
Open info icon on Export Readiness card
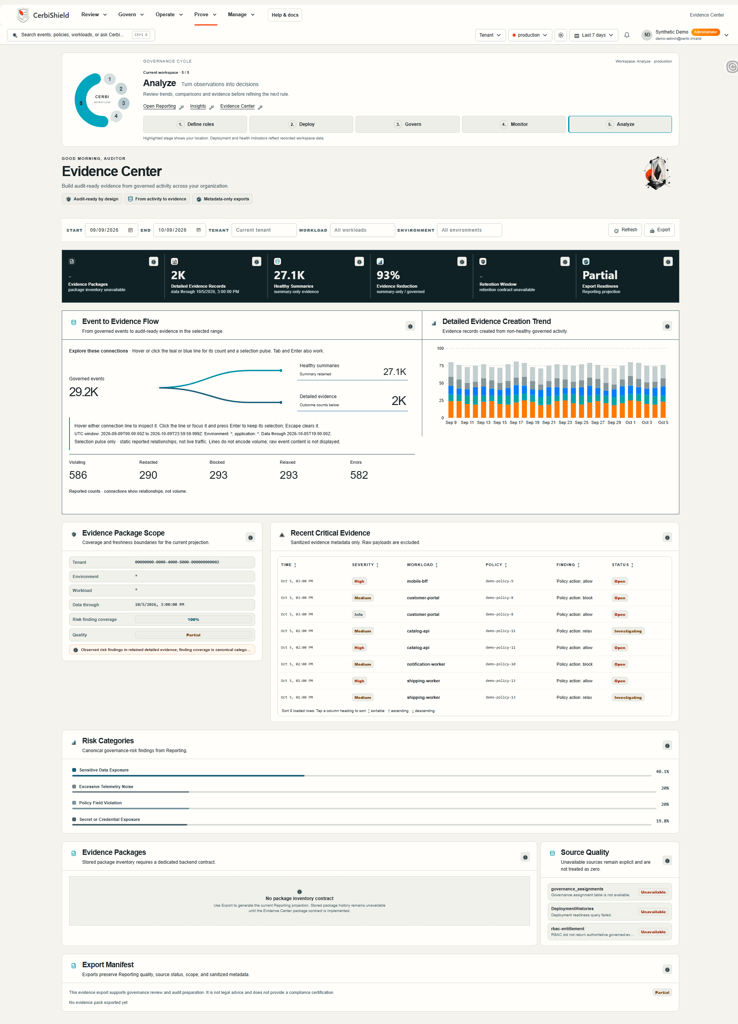click(x=668, y=261)
